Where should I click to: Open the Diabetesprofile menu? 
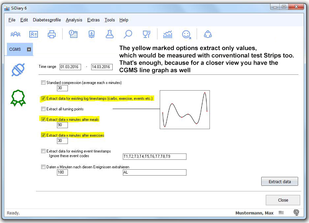click(47, 20)
